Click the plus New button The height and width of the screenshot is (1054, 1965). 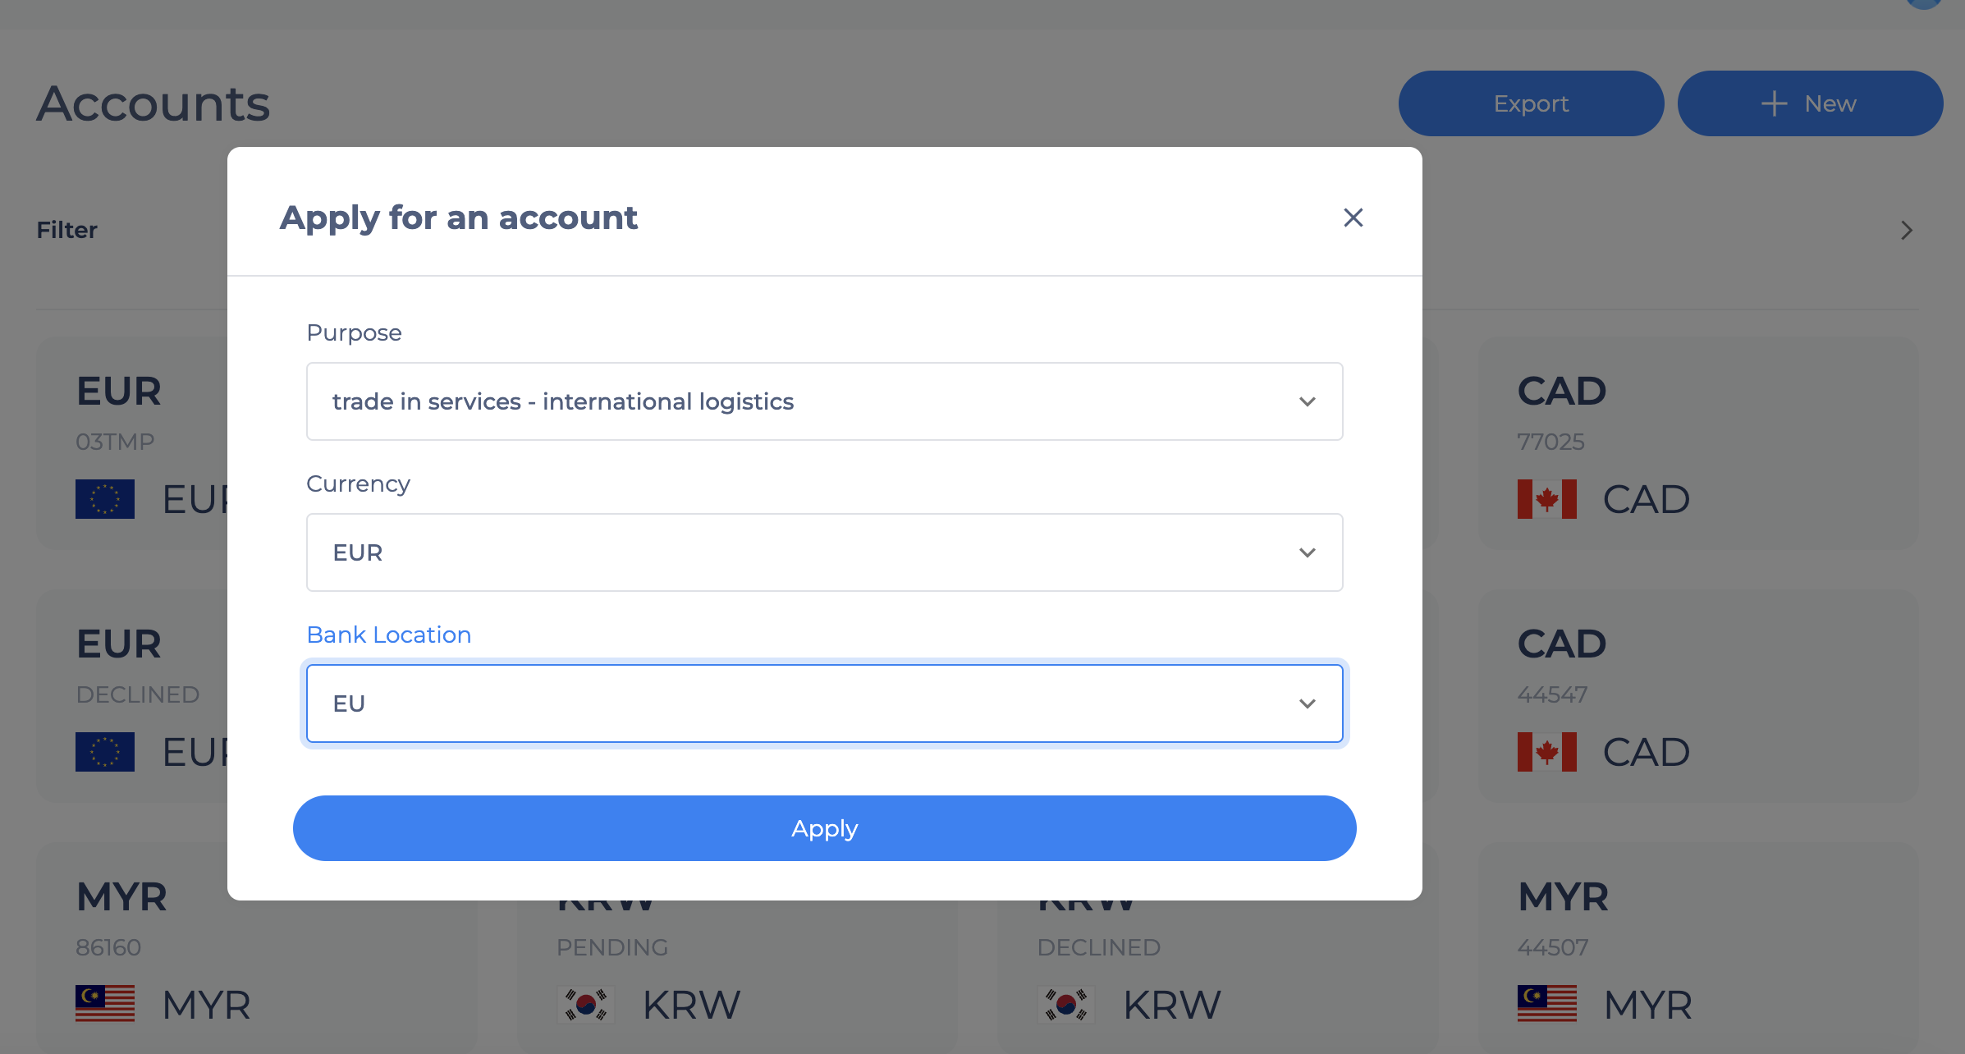1810,103
